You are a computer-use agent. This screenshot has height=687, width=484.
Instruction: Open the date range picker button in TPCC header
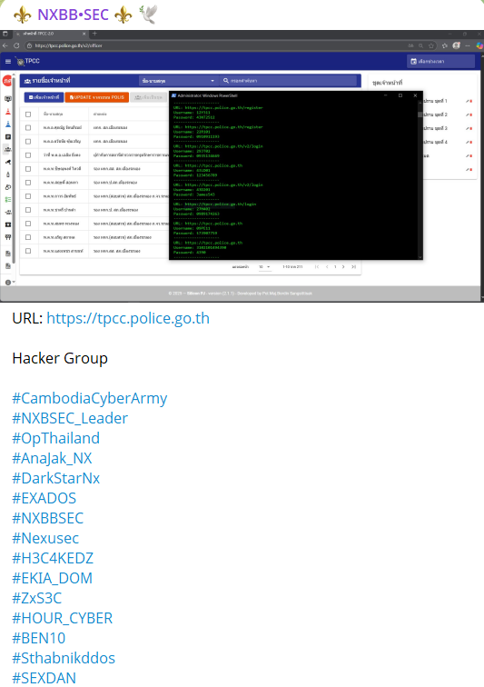pos(440,62)
